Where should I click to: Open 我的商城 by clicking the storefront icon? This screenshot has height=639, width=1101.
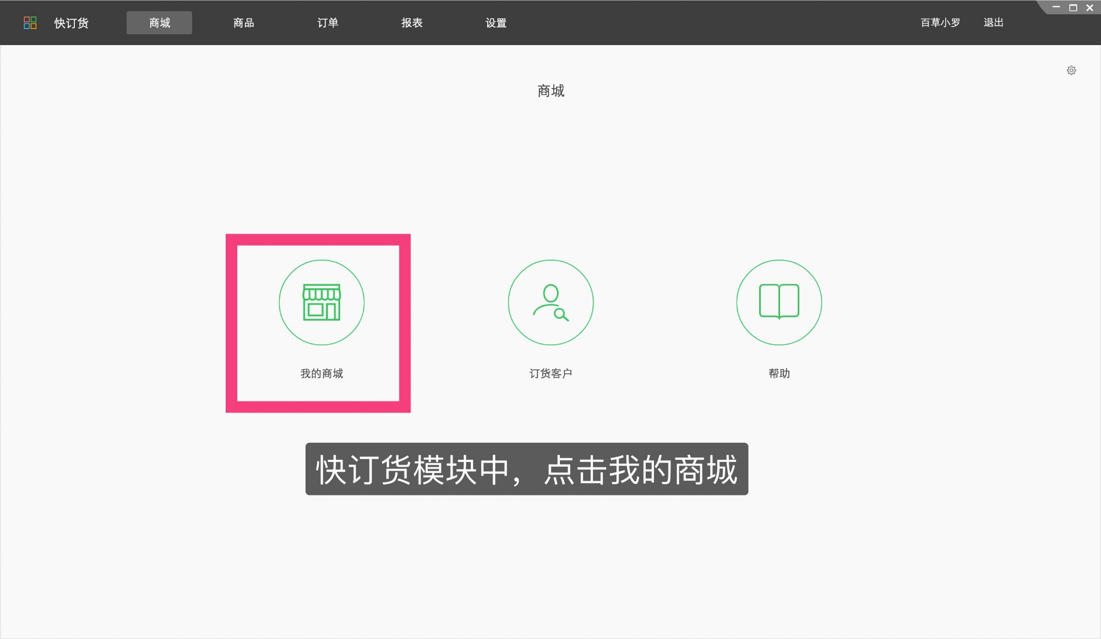pyautogui.click(x=322, y=302)
